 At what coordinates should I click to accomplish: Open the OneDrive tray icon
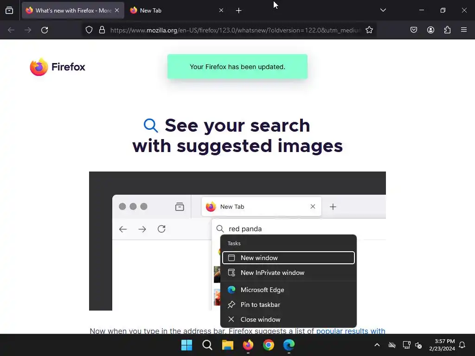pos(392,345)
